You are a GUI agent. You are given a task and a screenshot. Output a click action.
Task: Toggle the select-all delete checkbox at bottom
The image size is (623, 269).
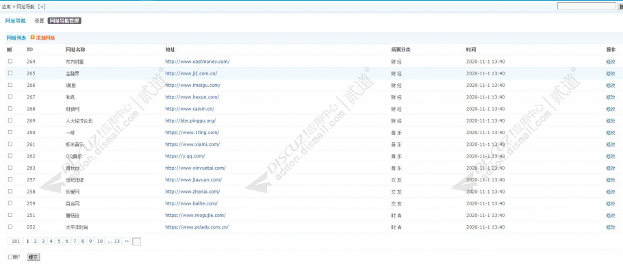tap(10, 257)
